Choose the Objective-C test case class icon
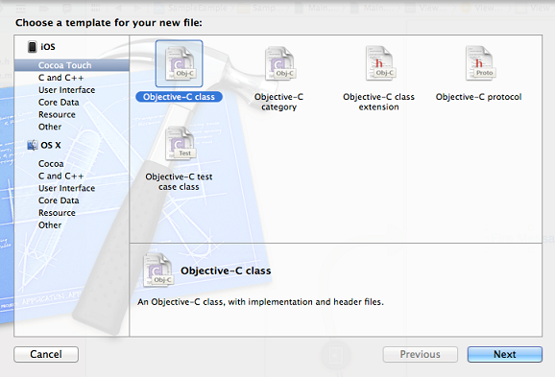555x377 pixels. coord(180,143)
